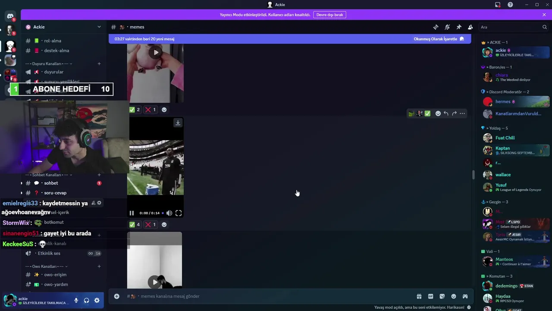552x311 pixels.
Task: Toggle checkmark reaction showing count 4
Action: (x=135, y=225)
